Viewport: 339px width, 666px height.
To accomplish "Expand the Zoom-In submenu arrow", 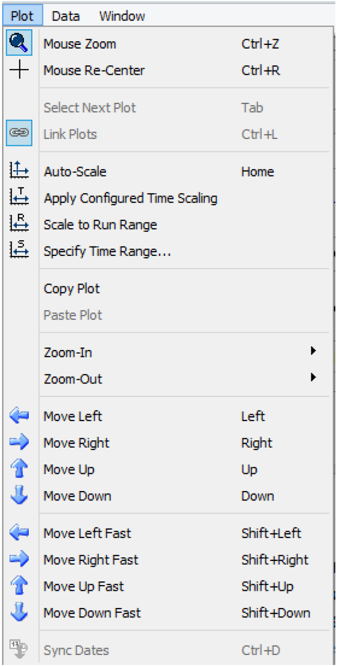I will click(x=313, y=352).
